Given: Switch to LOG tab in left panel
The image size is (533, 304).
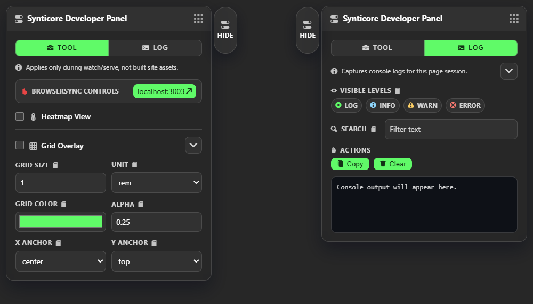Looking at the screenshot, I should click(155, 48).
